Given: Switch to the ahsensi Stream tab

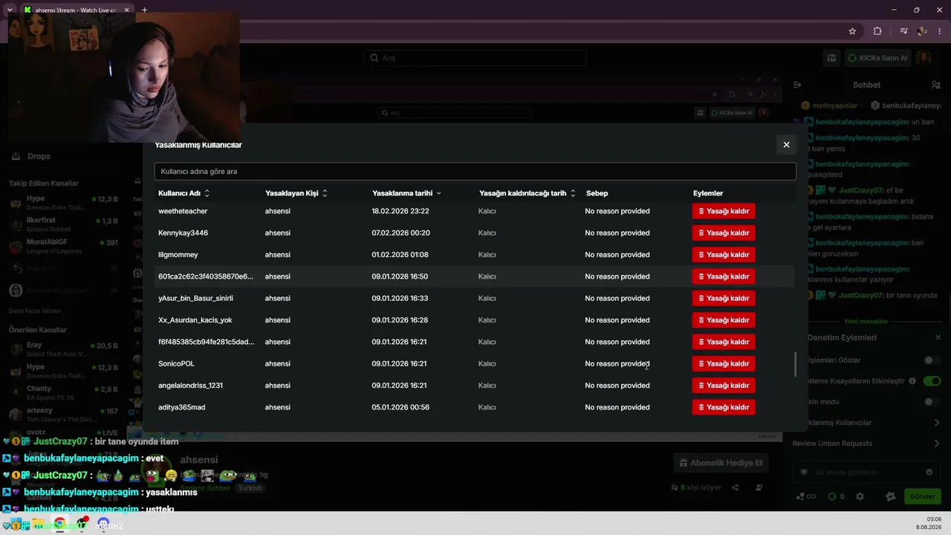Looking at the screenshot, I should 77,10.
